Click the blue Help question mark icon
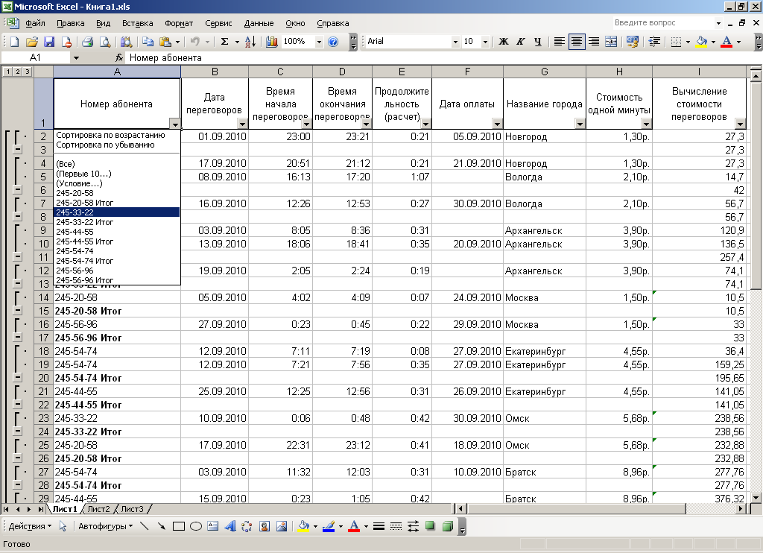Image resolution: width=763 pixels, height=553 pixels. tap(333, 42)
